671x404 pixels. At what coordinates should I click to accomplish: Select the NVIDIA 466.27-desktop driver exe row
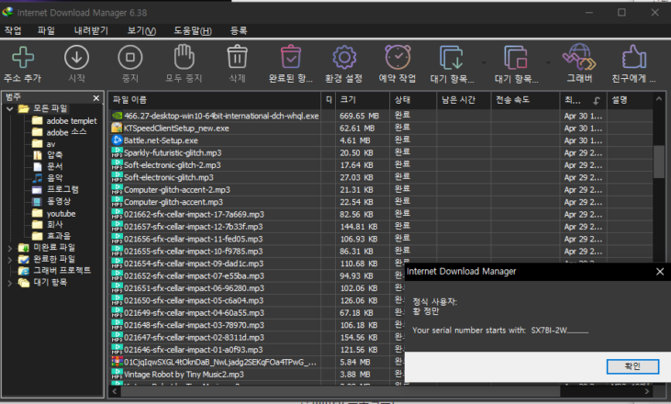(x=381, y=116)
